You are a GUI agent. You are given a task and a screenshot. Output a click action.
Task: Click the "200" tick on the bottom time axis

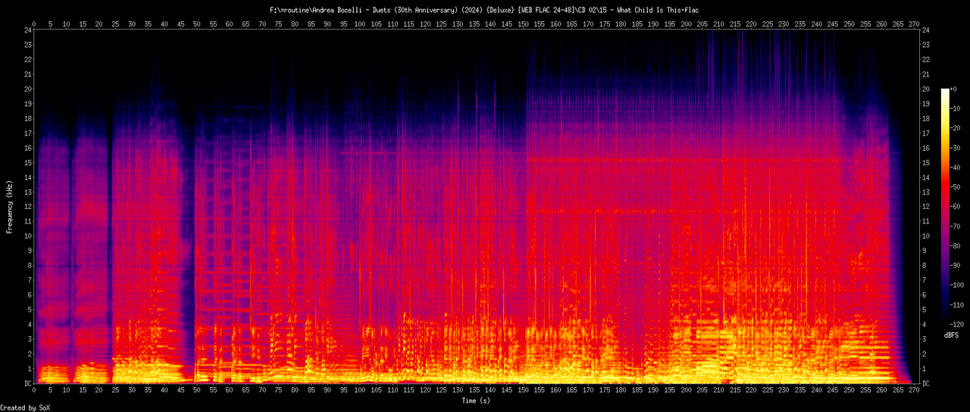[687, 392]
